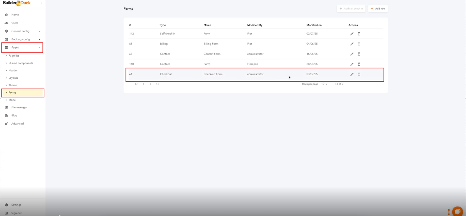Delete form number 140

click(x=359, y=64)
